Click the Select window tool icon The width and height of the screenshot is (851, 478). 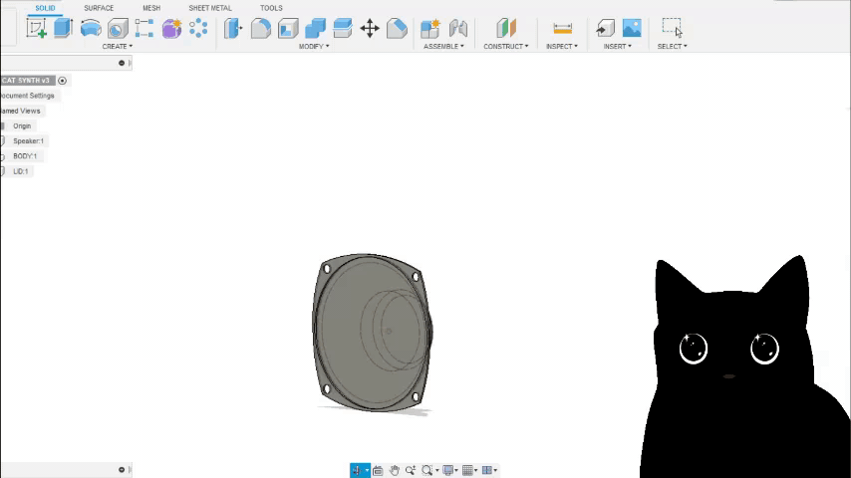(672, 27)
